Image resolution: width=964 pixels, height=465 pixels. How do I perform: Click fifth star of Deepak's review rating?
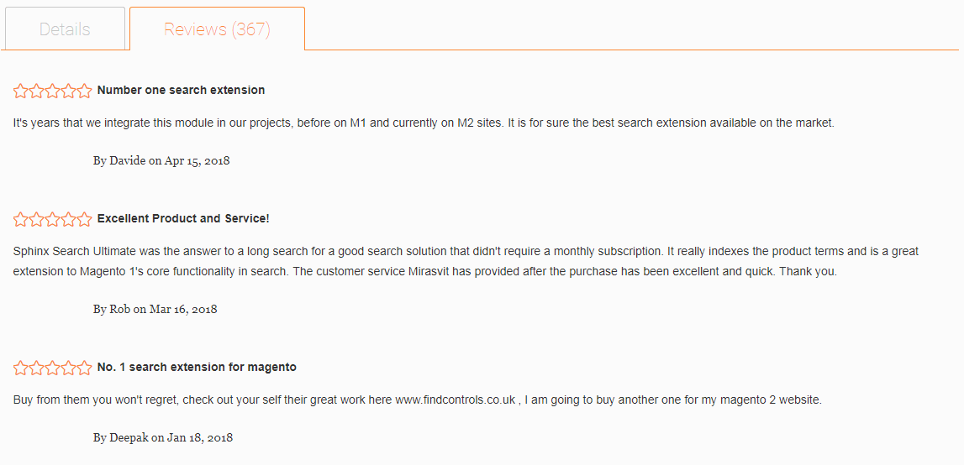(84, 368)
